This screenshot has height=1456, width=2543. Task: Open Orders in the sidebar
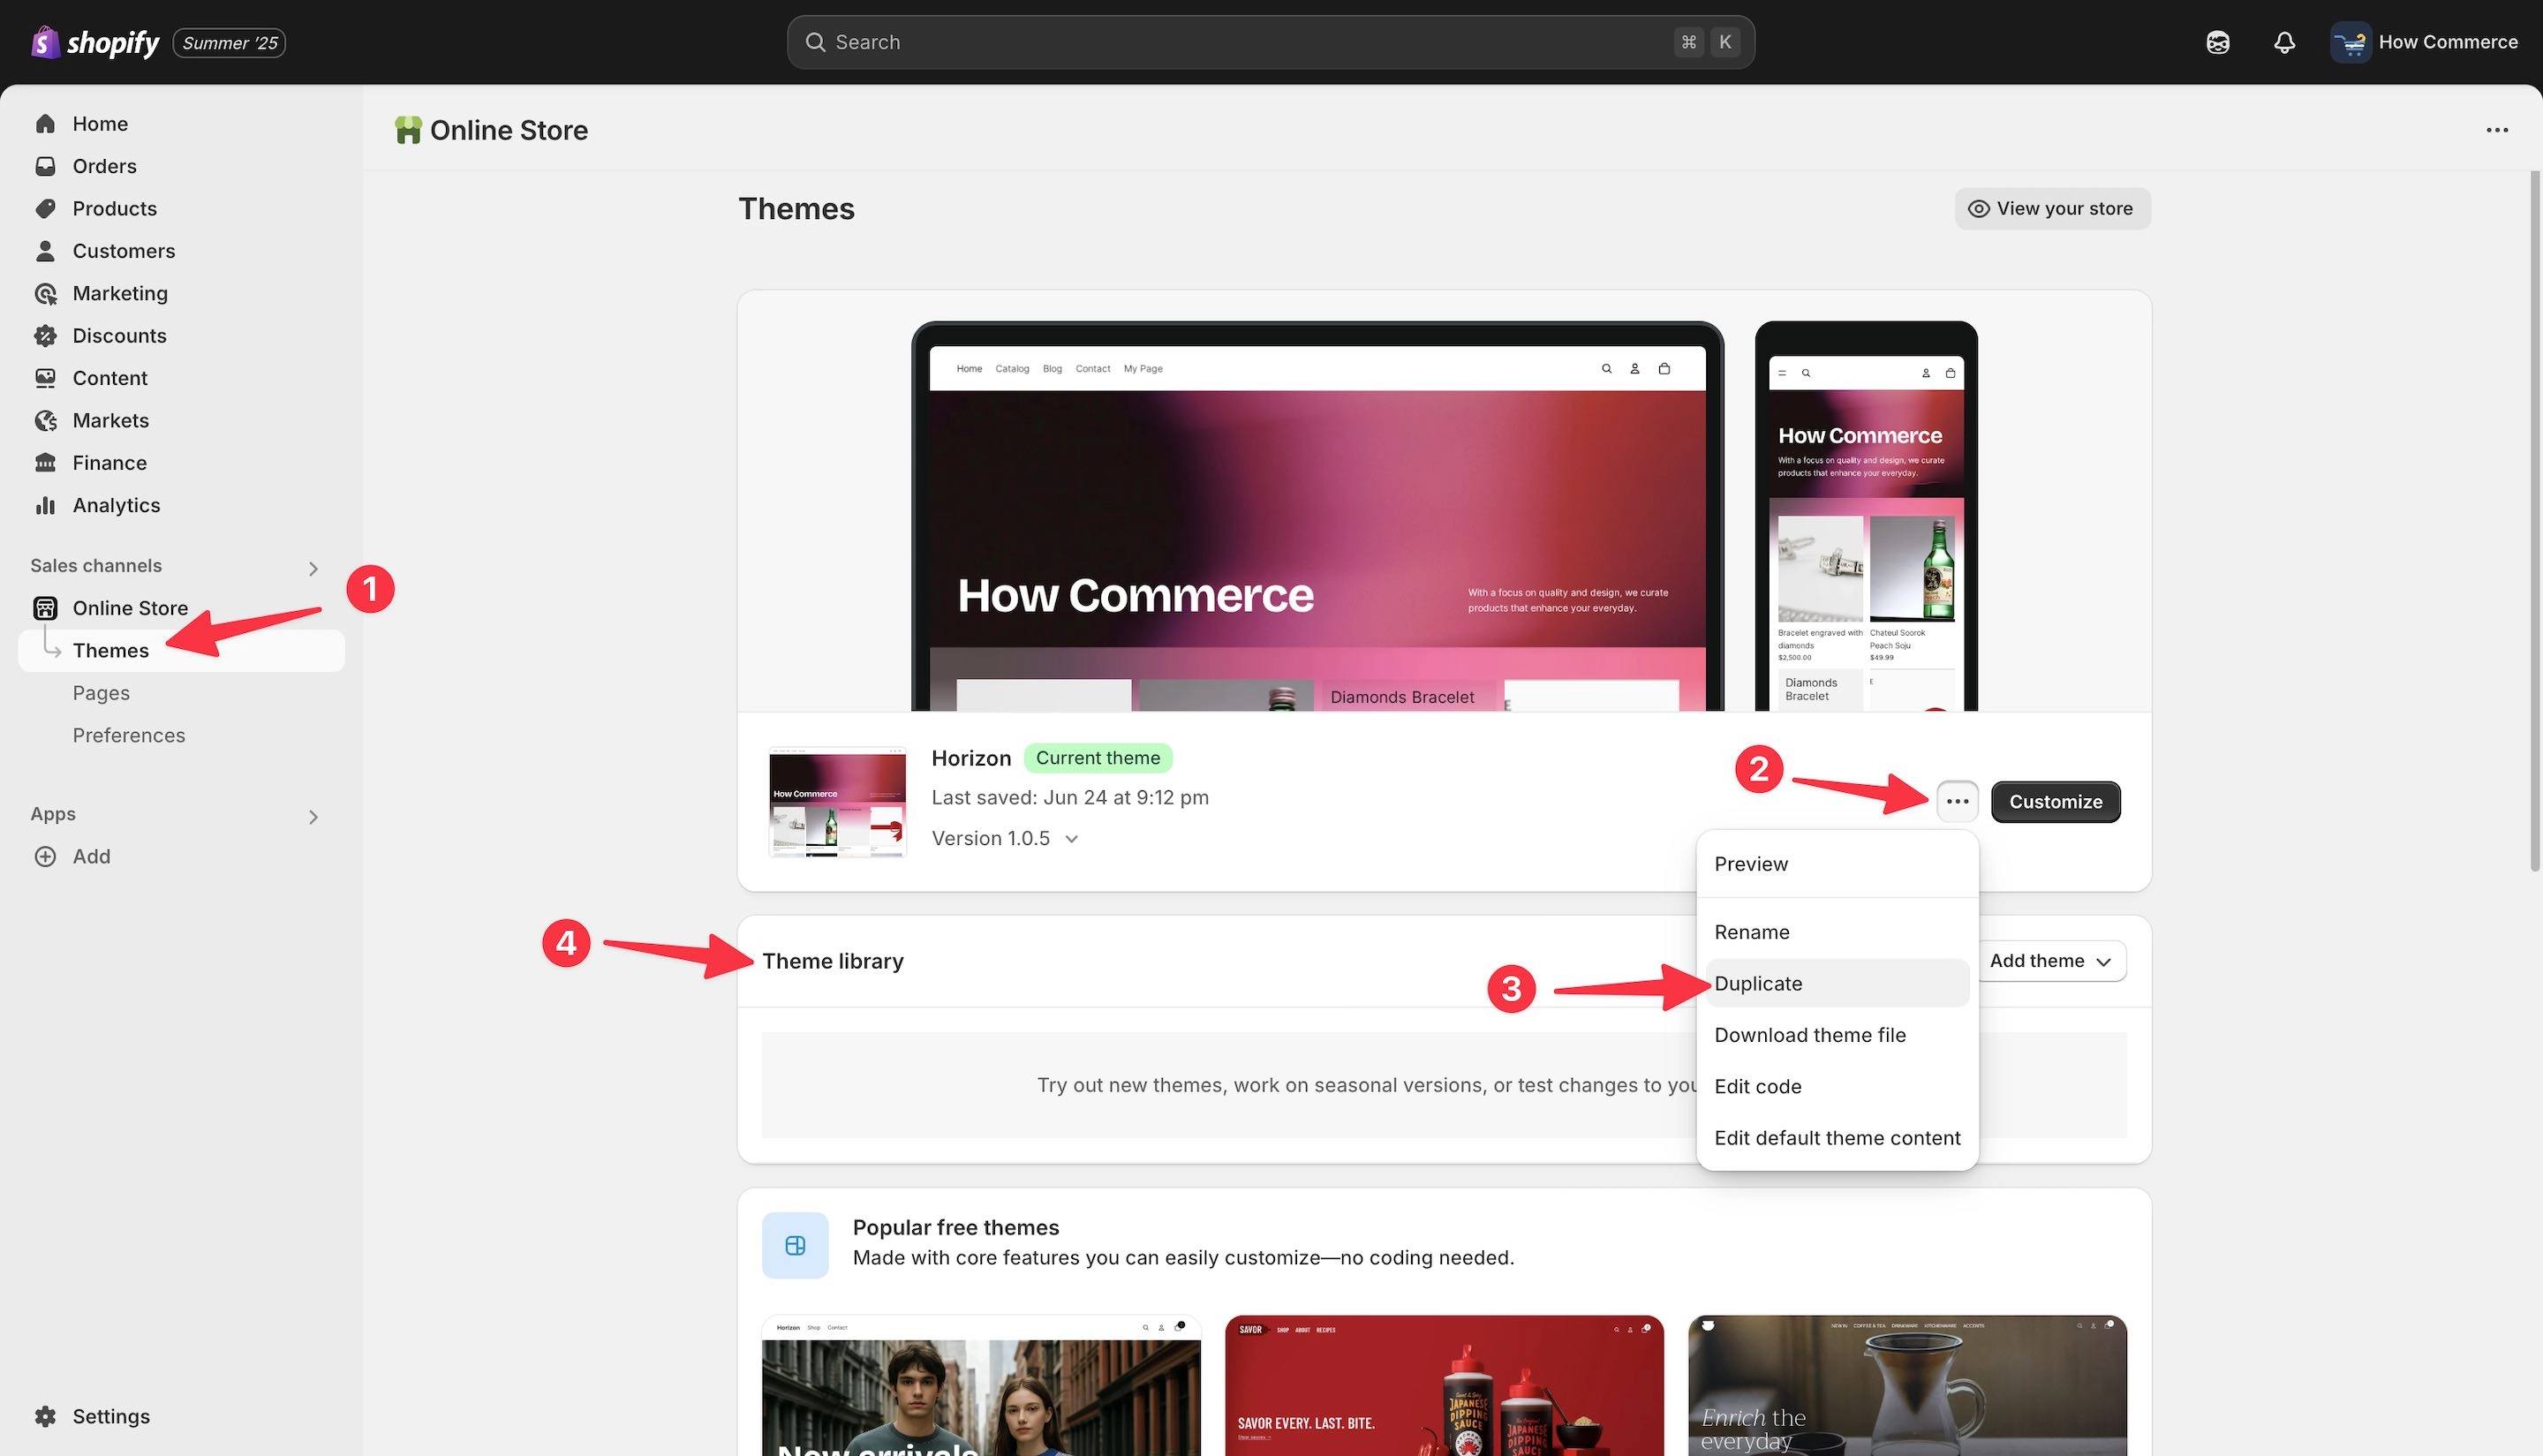pyautogui.click(x=104, y=166)
